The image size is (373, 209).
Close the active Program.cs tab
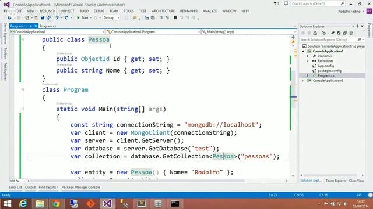click(x=36, y=26)
